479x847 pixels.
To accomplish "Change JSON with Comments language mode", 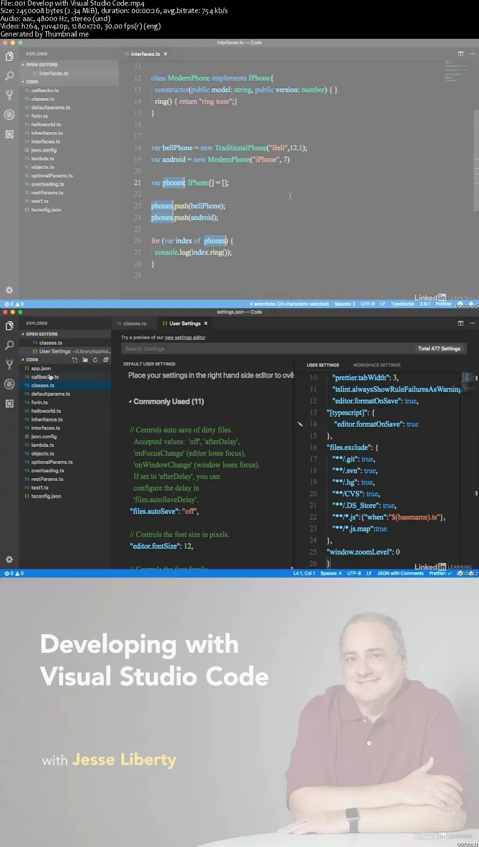I will (x=400, y=573).
